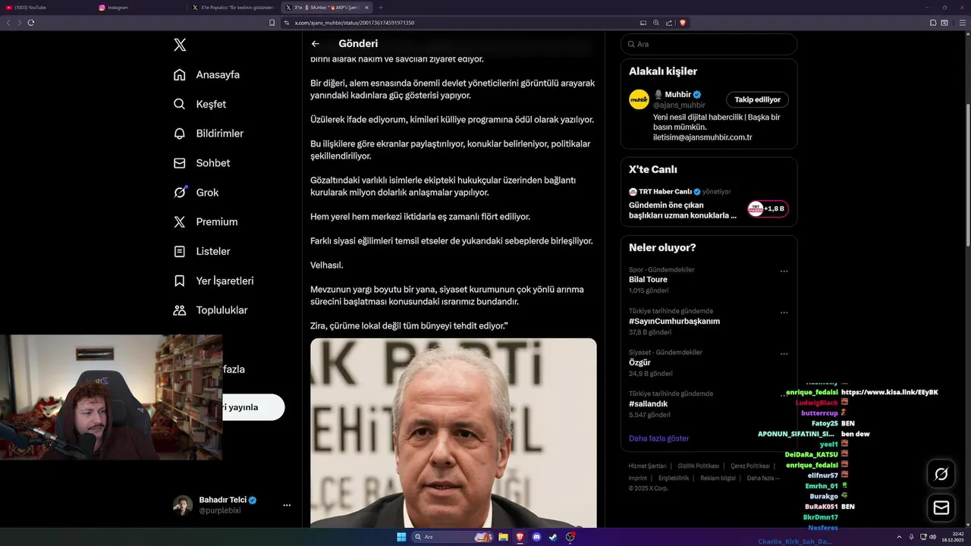Screen dimensions: 971x546
Task: Click the browser back arrow
Action: 8,23
